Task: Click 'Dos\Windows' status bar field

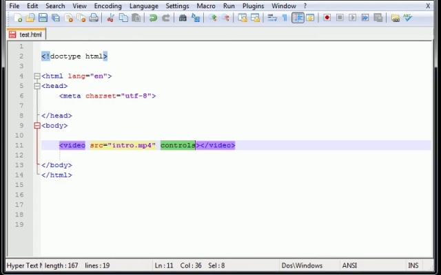Action: (x=302, y=265)
